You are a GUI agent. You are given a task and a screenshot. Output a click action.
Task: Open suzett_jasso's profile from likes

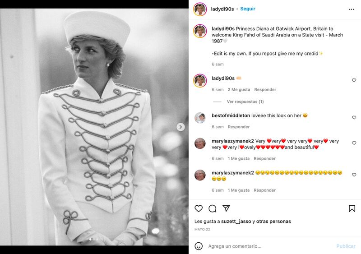(x=236, y=222)
